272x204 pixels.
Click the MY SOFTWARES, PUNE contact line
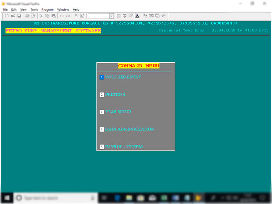coord(136,23)
